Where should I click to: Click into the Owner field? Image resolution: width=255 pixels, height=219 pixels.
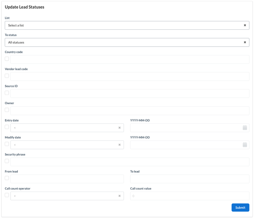coord(130,111)
